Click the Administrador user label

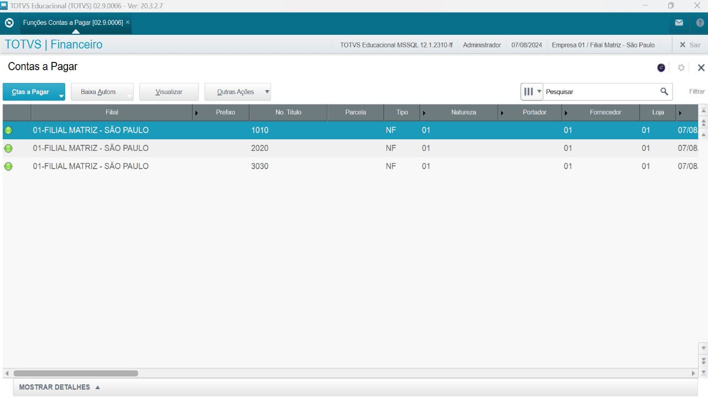(482, 45)
